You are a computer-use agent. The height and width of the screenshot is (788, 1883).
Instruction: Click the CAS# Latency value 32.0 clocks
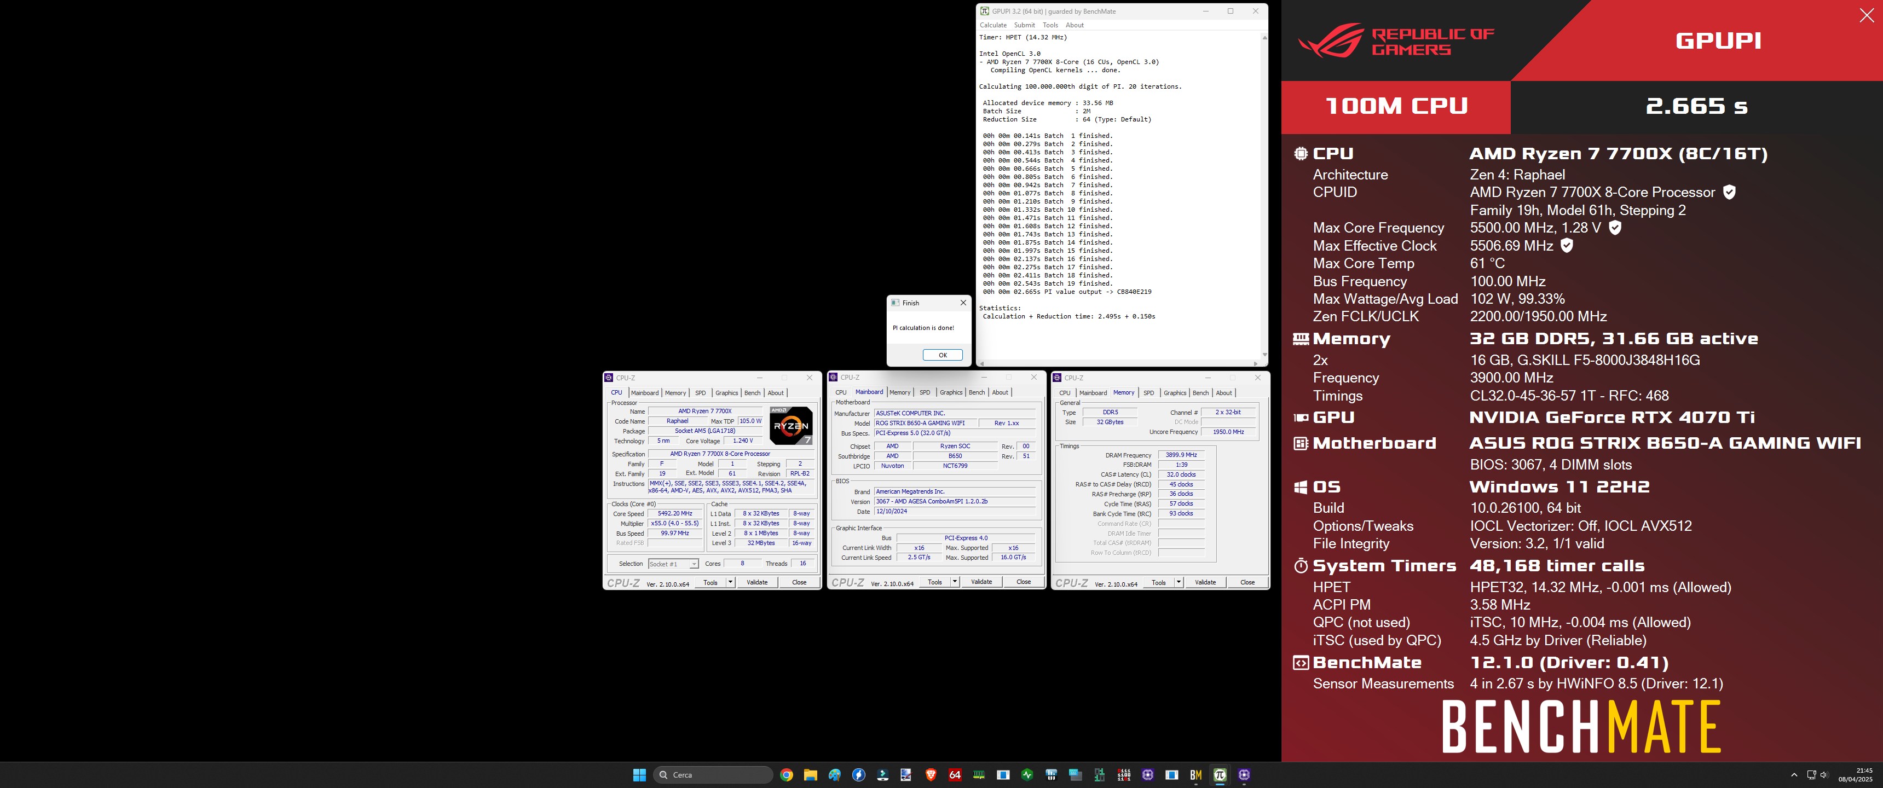click(x=1181, y=474)
